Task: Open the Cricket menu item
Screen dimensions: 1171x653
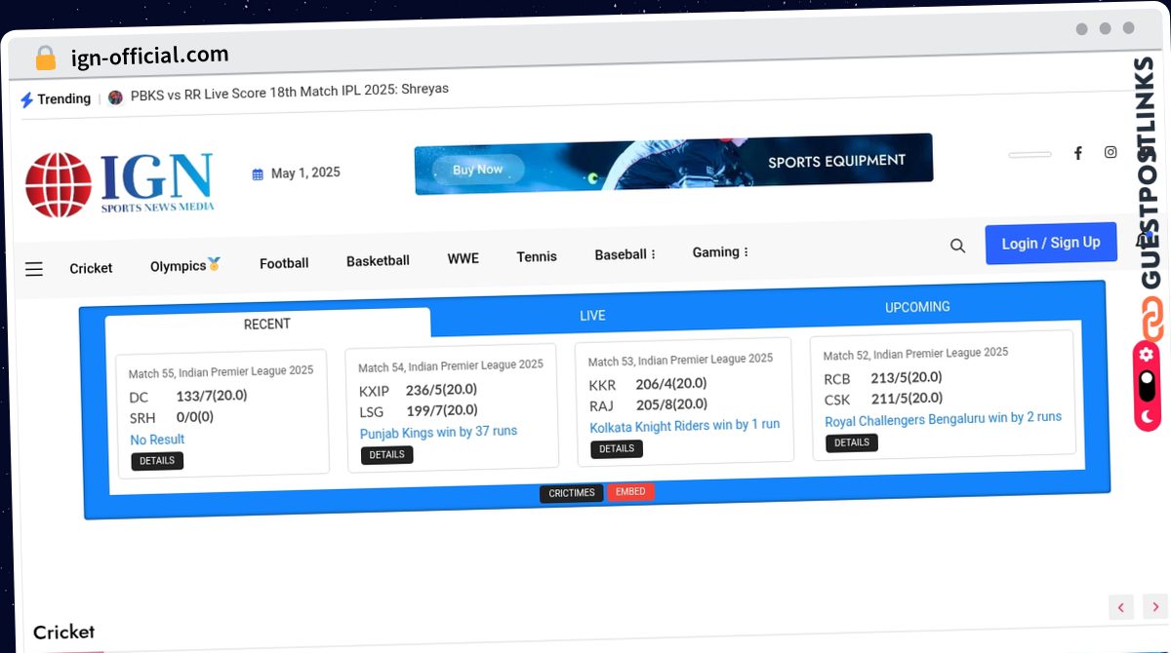Action: [91, 268]
